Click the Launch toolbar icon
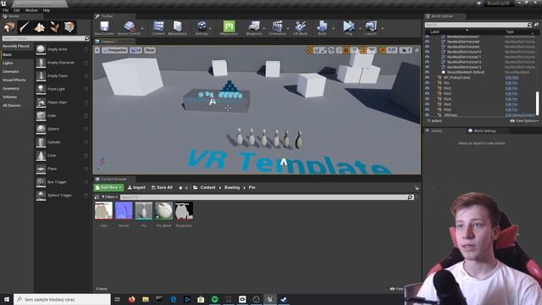The image size is (542, 305). (371, 26)
